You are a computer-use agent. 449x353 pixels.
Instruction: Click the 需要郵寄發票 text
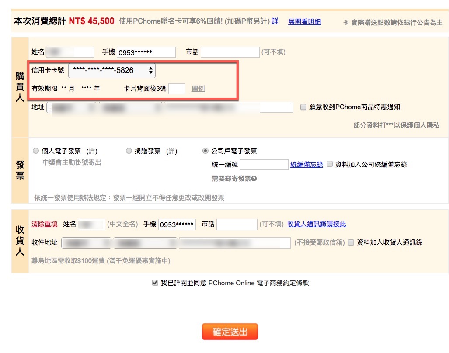(231, 179)
